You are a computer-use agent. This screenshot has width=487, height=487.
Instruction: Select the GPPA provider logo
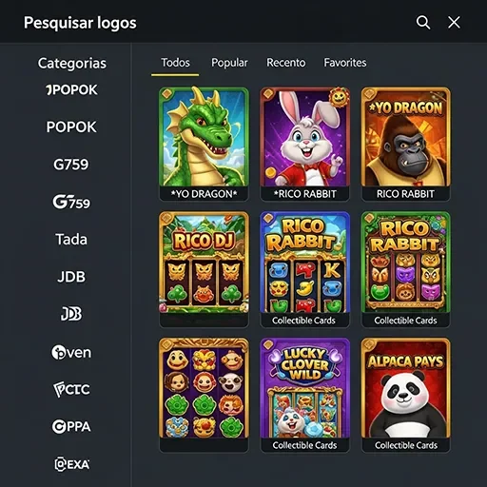[x=71, y=426]
